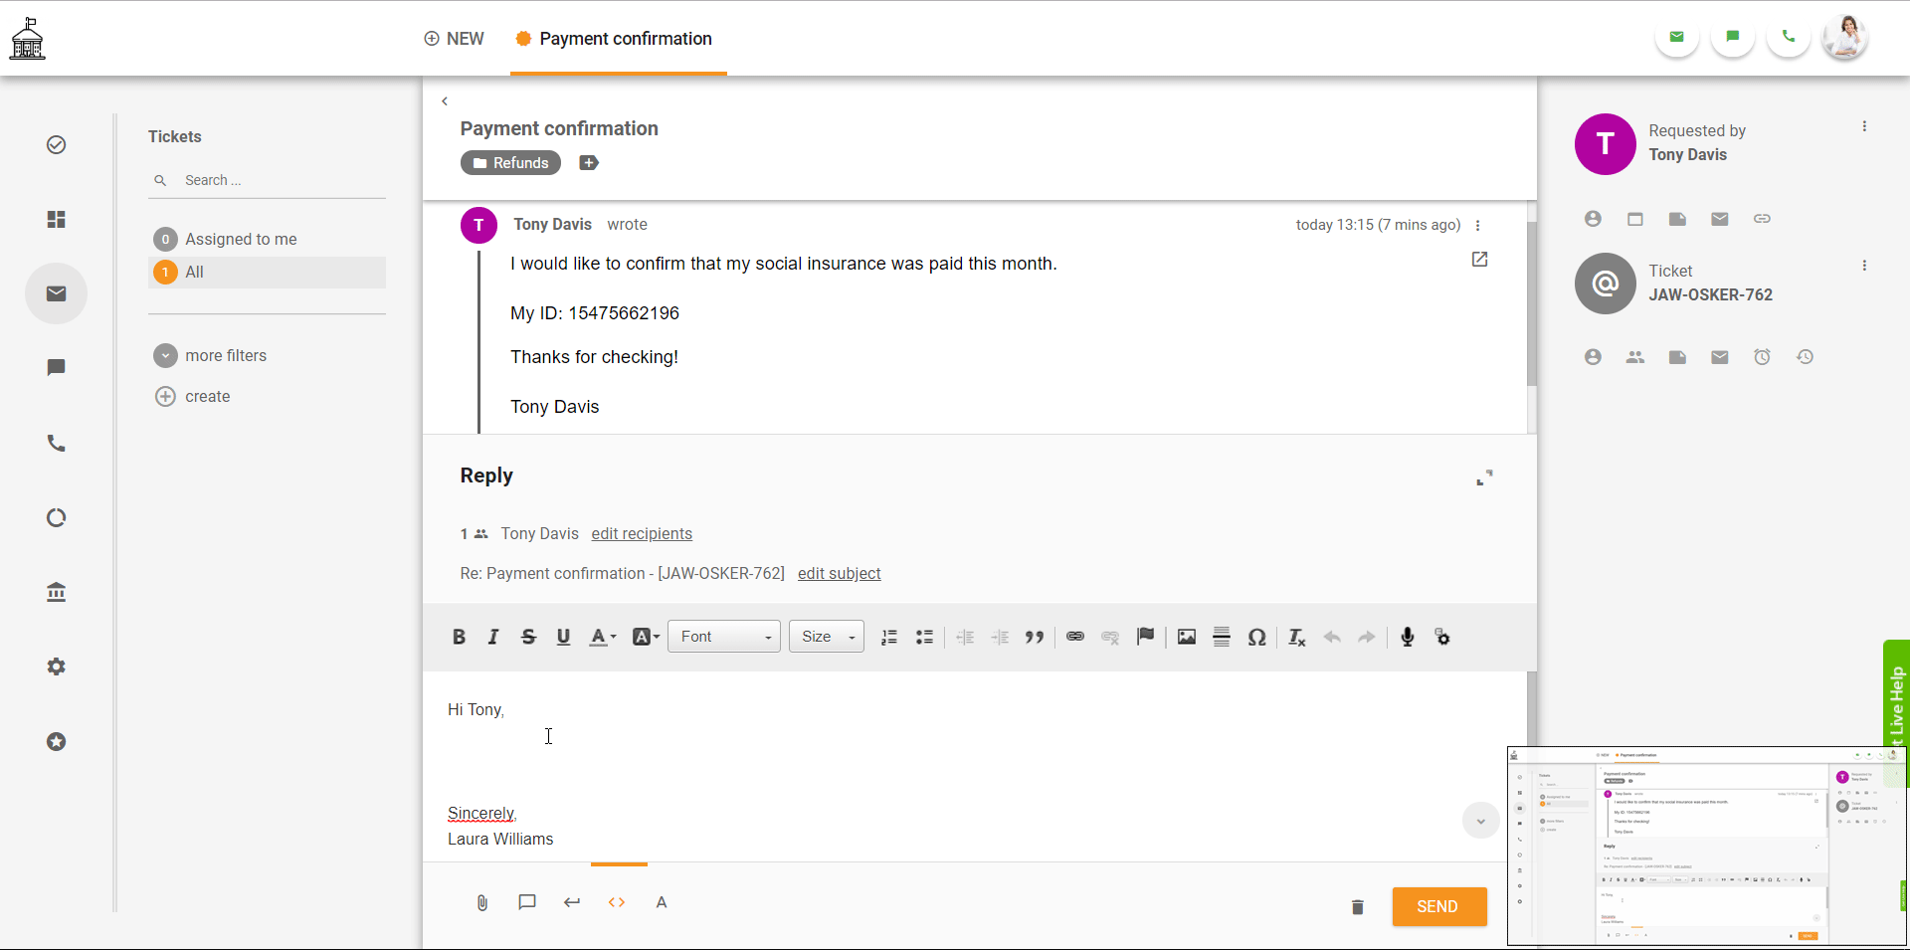Screen dimensions: 1910x950
Task: Open edit recipients link
Action: 641,534
